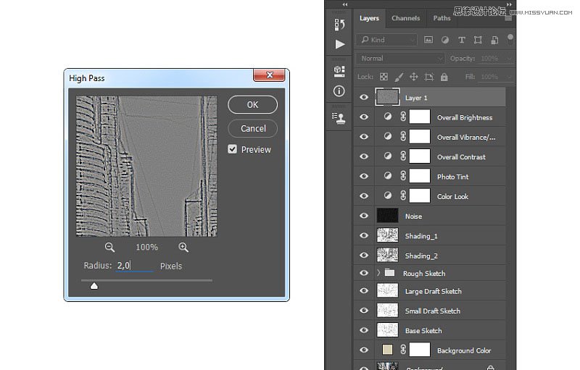This screenshot has height=370, width=580.
Task: Click OK in High Pass dialog
Action: [x=252, y=105]
